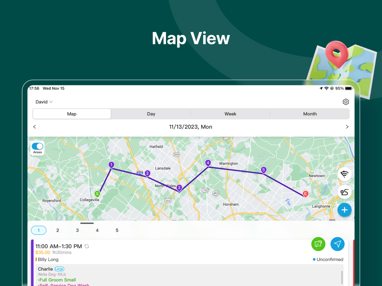Toggle the Areas switch off
The image size is (382, 286).
(37, 146)
